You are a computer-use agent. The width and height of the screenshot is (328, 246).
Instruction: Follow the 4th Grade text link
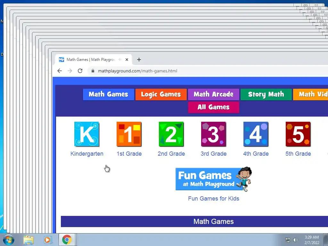[256, 154]
